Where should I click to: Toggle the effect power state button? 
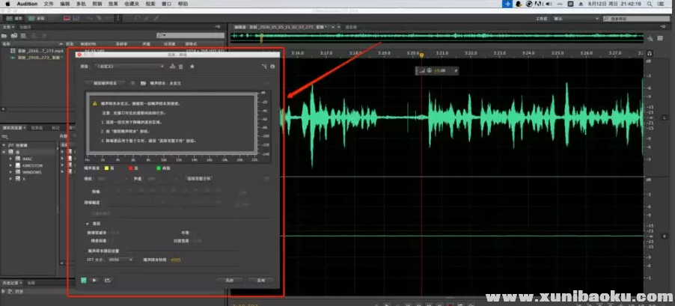[85, 280]
